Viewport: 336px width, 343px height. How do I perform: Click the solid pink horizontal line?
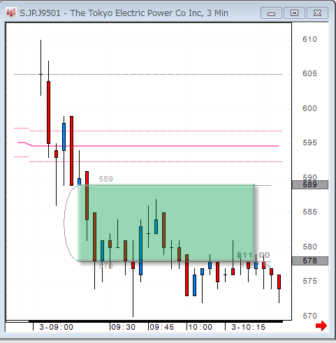(x=156, y=146)
